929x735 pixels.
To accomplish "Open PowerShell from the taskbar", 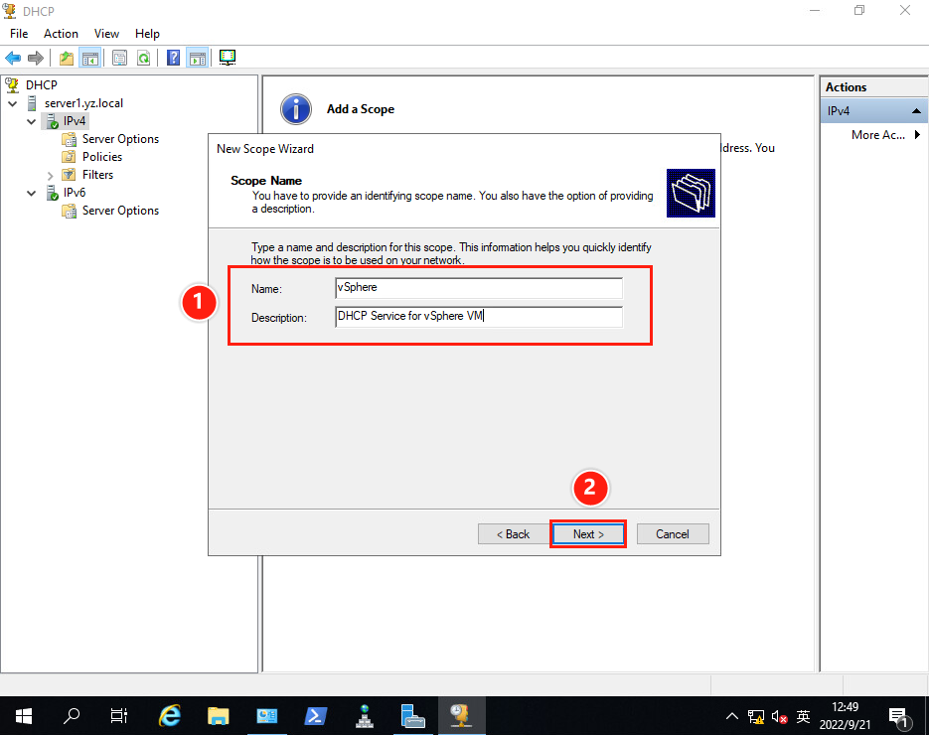I will click(316, 715).
